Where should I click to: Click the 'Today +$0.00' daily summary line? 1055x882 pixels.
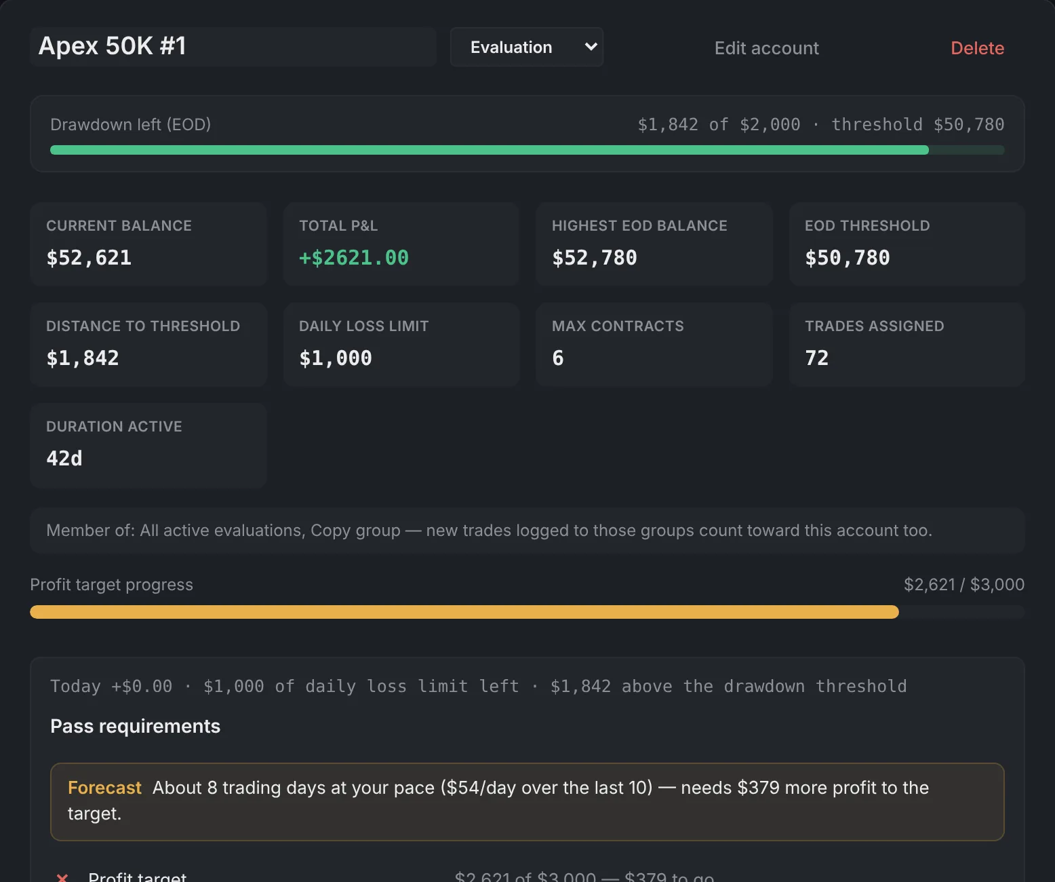coord(478,687)
